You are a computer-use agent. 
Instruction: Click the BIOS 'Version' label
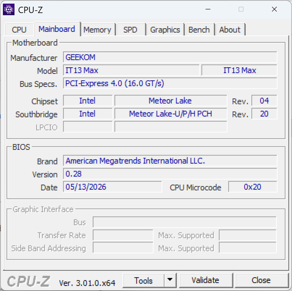[45, 174]
